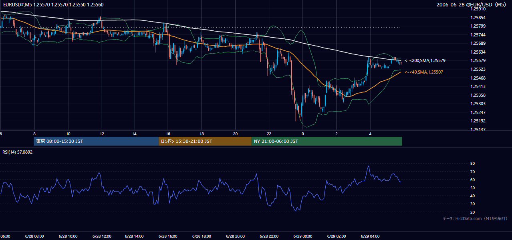Click hour 10 on chart time axis
Viewport: 512px width, 240px height.
pyautogui.click(x=68, y=134)
